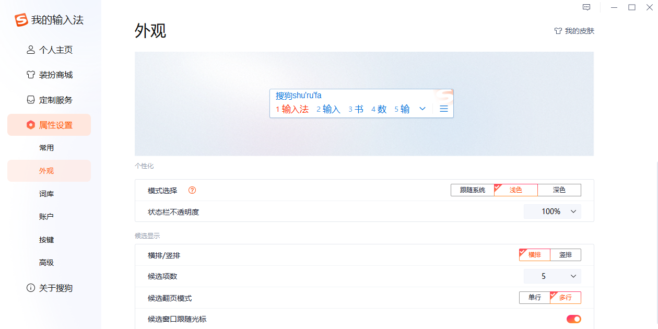Open 装扮商城 in sidebar
The height and width of the screenshot is (329, 658).
pyautogui.click(x=49, y=75)
